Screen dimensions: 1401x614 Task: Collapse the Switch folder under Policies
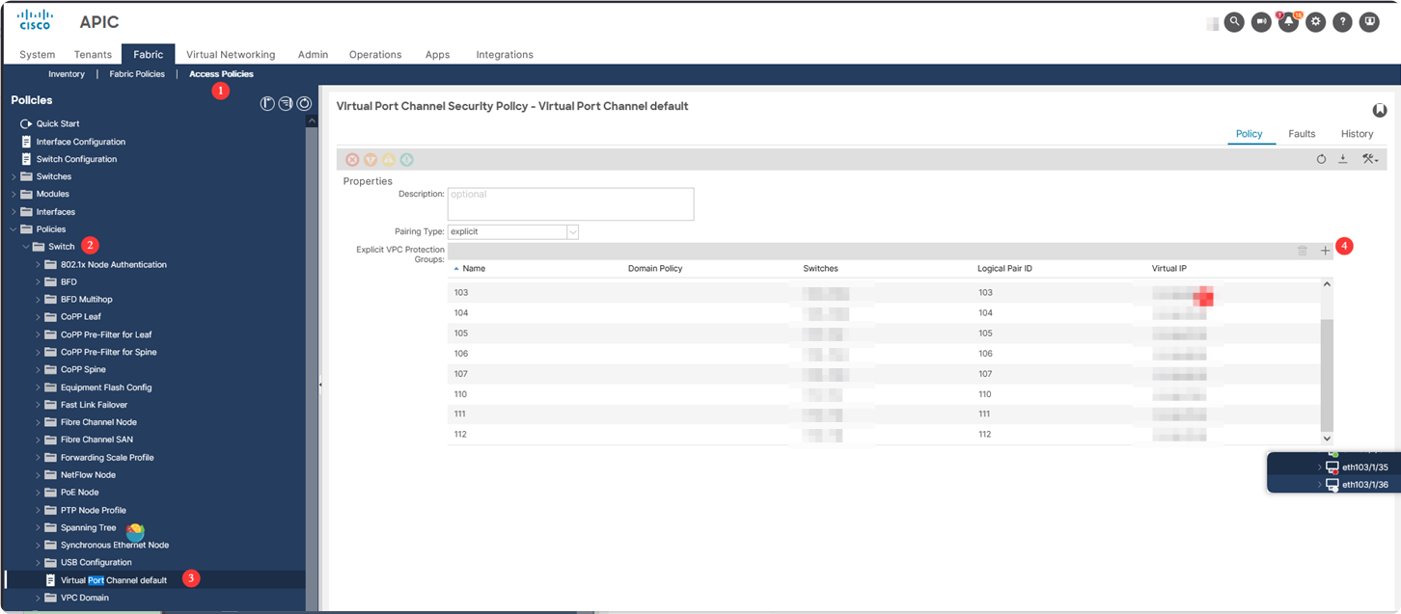(x=26, y=247)
